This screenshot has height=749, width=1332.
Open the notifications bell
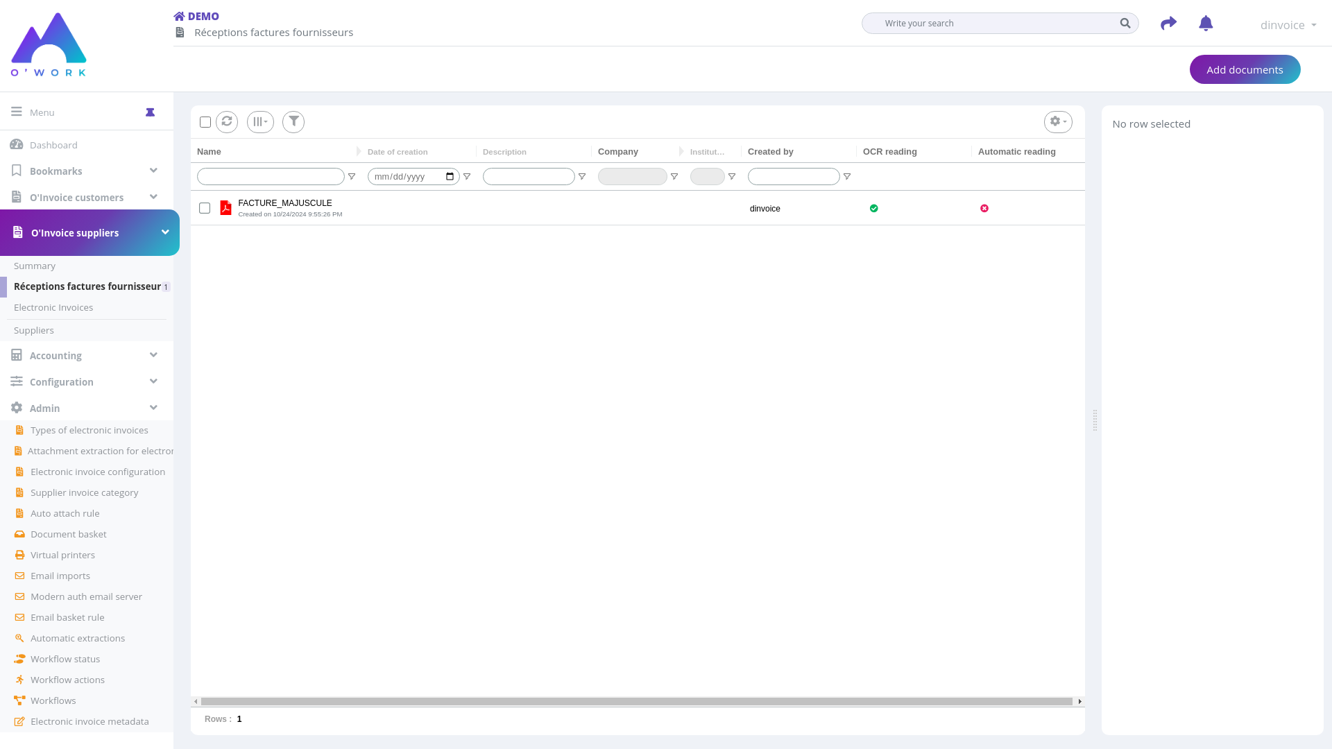(1206, 24)
